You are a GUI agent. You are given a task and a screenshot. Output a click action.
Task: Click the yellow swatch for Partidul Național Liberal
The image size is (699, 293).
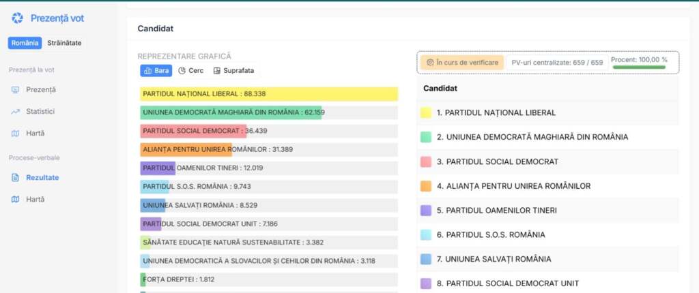coord(426,112)
